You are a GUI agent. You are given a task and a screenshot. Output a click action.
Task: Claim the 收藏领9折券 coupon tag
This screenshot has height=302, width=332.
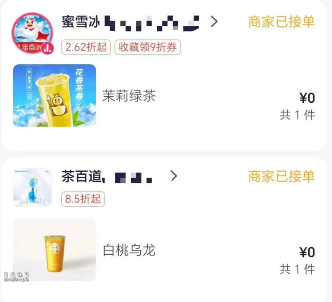coord(148,47)
